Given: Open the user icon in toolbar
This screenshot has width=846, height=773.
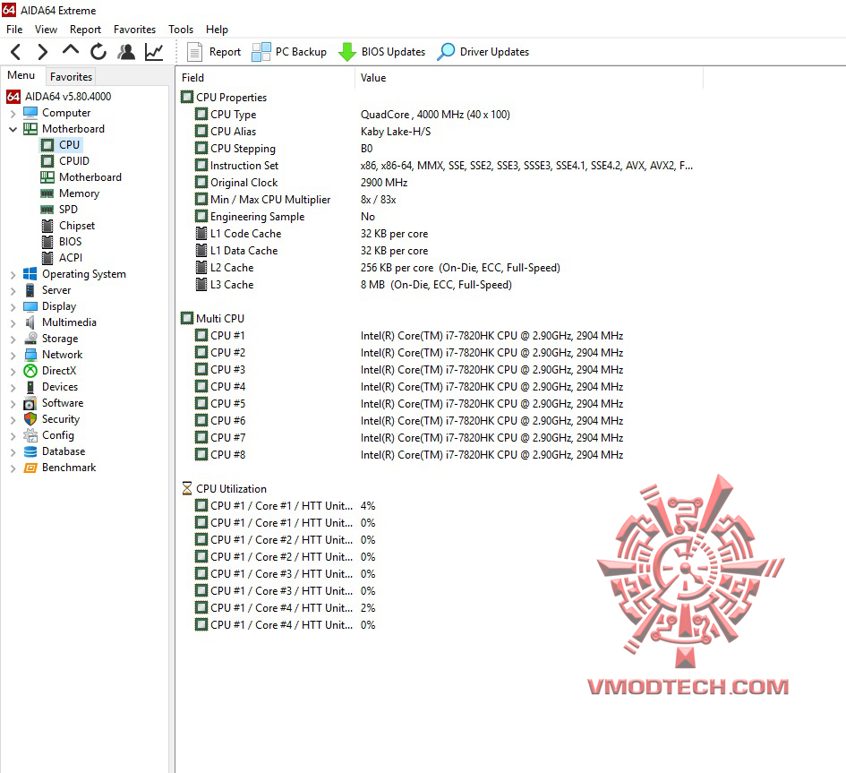Looking at the screenshot, I should [x=126, y=52].
